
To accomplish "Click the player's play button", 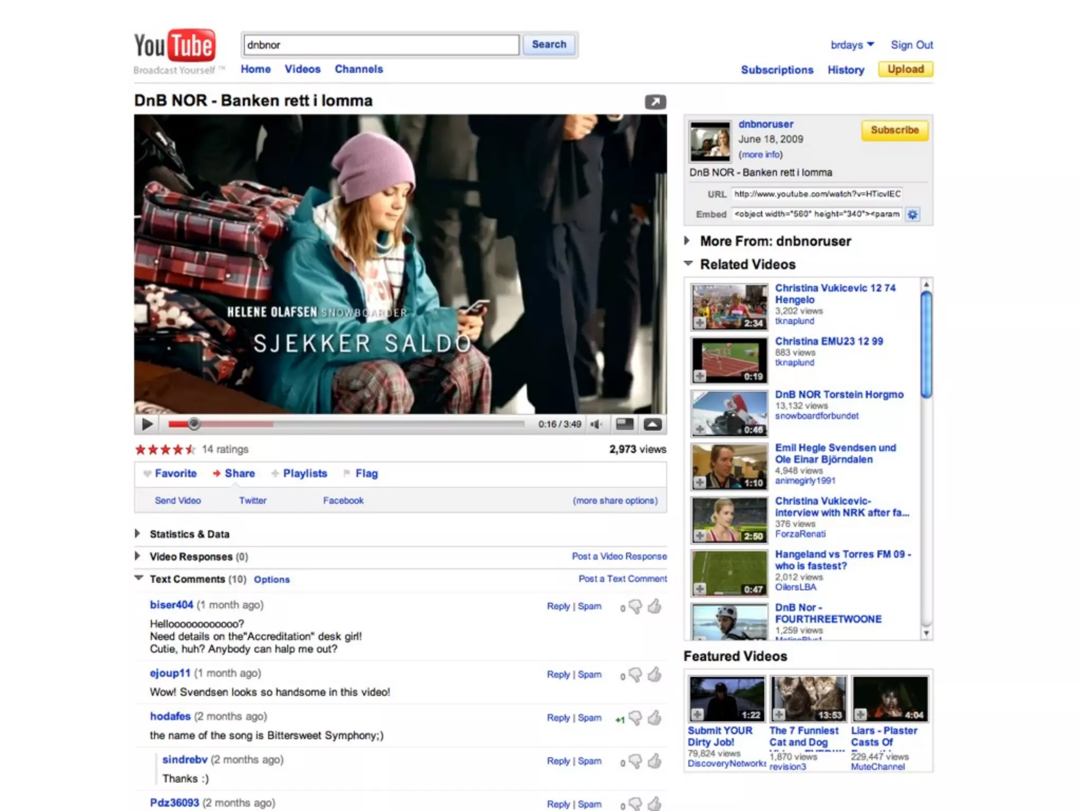I will [x=147, y=424].
